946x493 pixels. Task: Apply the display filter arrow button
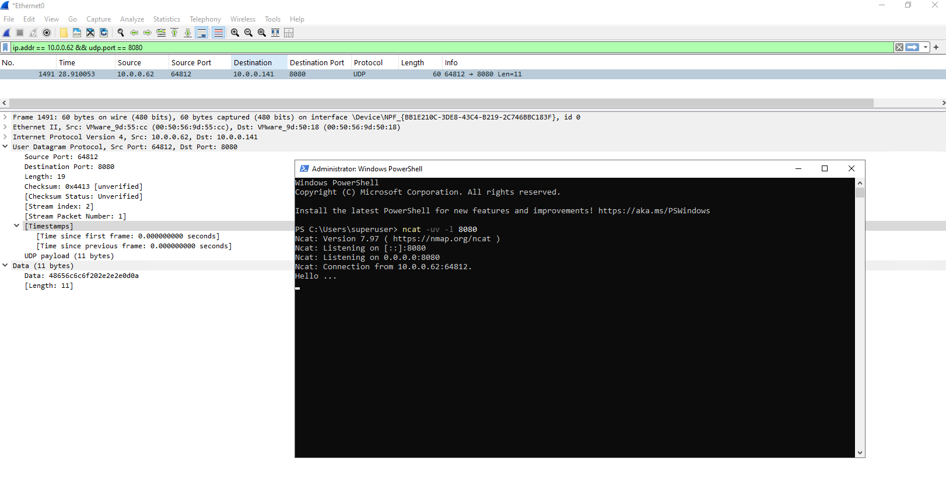click(913, 47)
